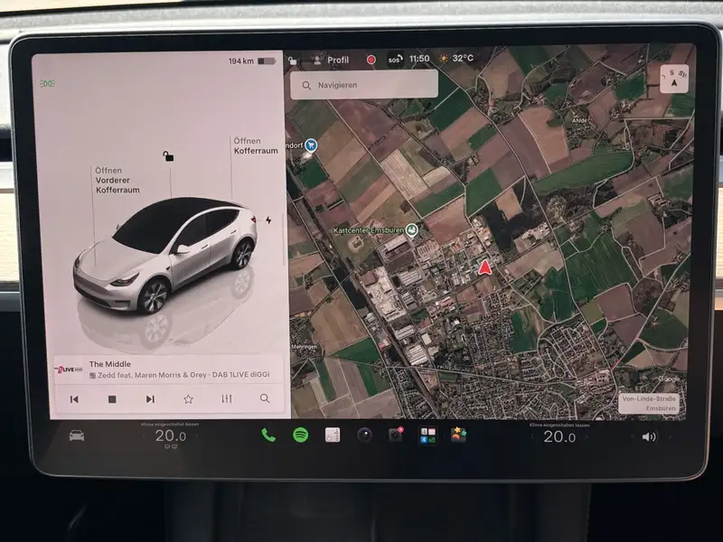Open the dashcam viewer icon with red badge
The height and width of the screenshot is (542, 723).
tap(396, 435)
